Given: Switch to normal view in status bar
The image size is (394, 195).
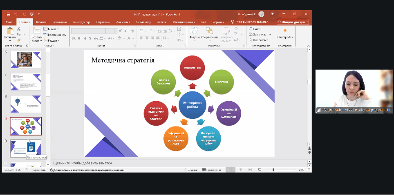Looking at the screenshot, I should point(231,170).
